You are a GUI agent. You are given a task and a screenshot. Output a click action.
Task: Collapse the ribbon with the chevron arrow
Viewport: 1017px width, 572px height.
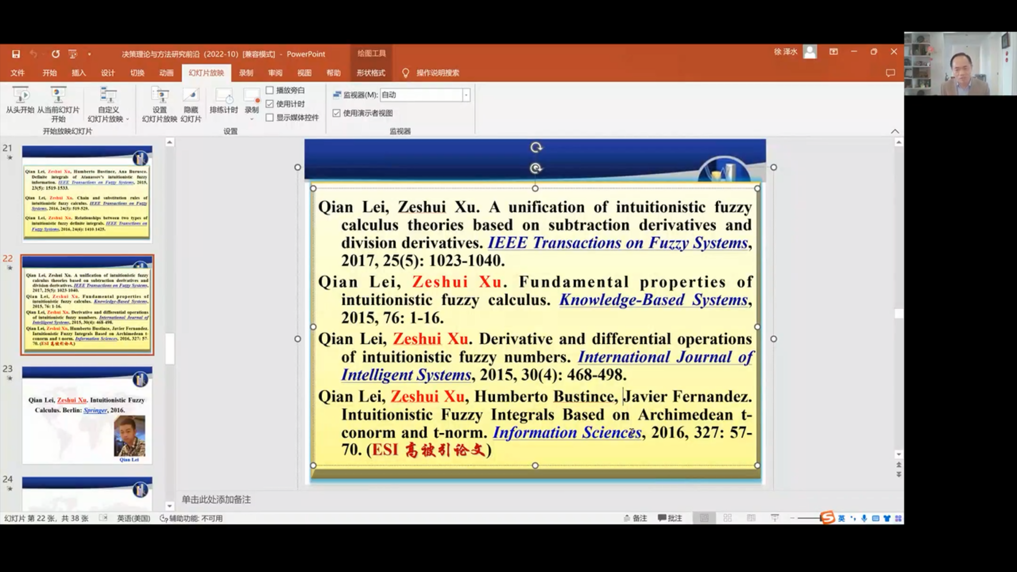pyautogui.click(x=895, y=131)
